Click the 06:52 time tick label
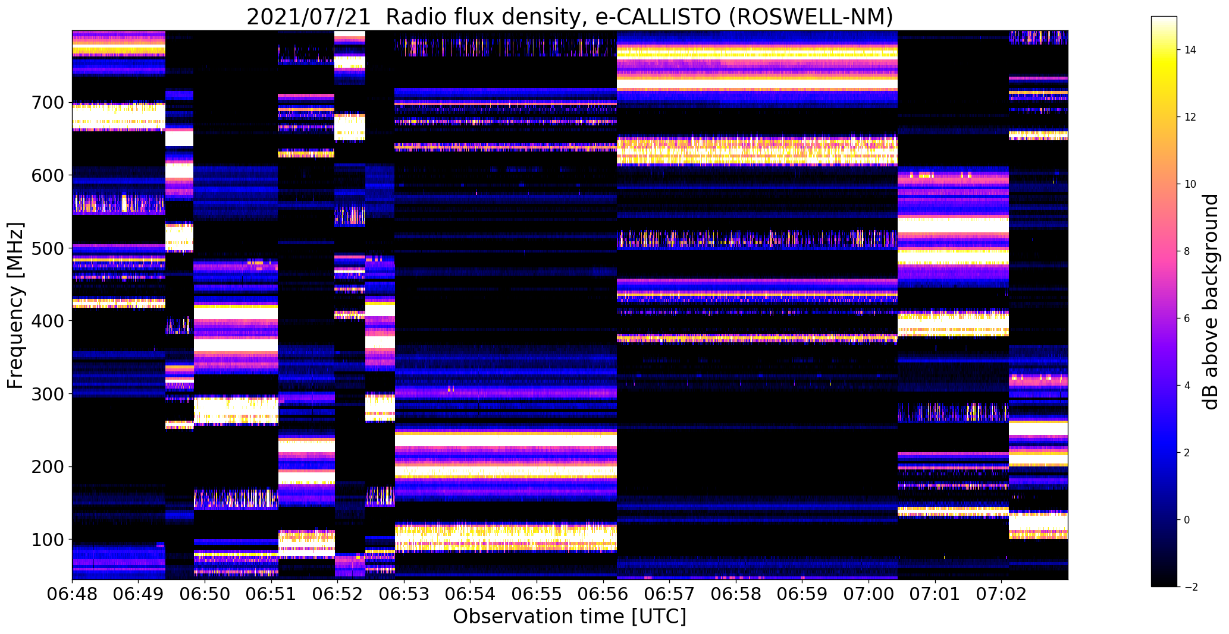This screenshot has width=1229, height=634. coord(337,594)
